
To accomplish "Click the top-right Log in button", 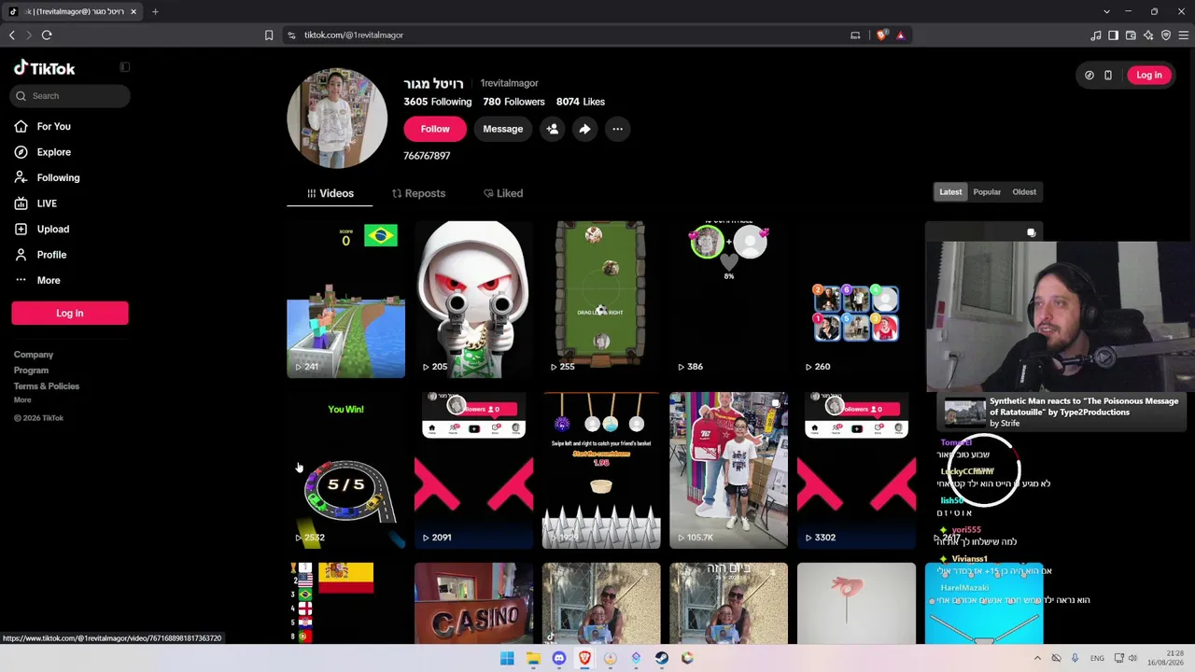I will [x=1149, y=76].
